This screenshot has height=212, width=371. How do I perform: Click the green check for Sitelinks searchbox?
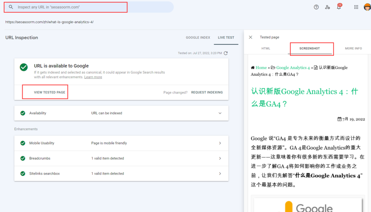click(x=23, y=174)
